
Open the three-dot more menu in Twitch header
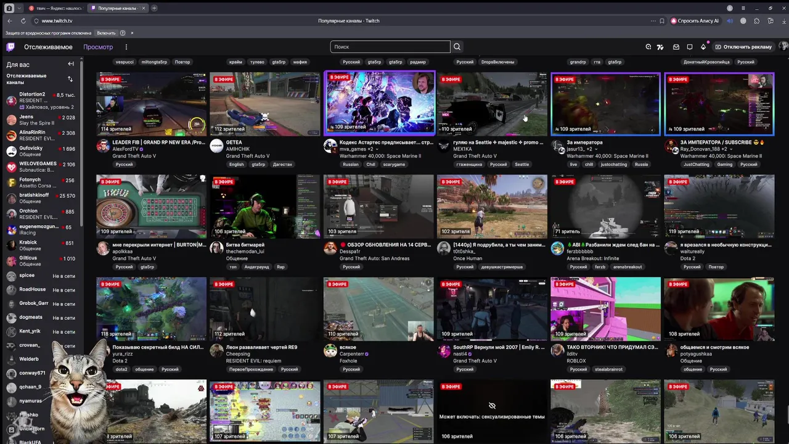pos(126,47)
